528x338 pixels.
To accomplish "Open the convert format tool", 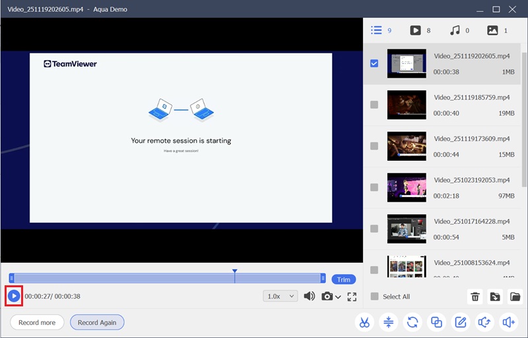I will (x=412, y=322).
